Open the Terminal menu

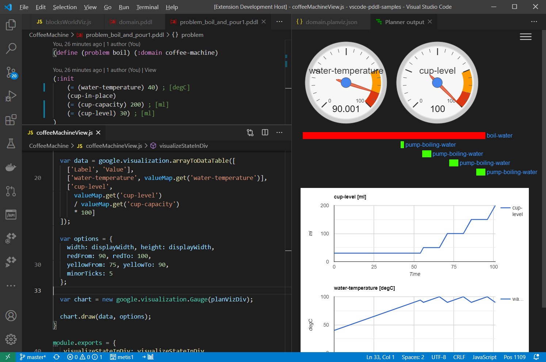point(148,7)
